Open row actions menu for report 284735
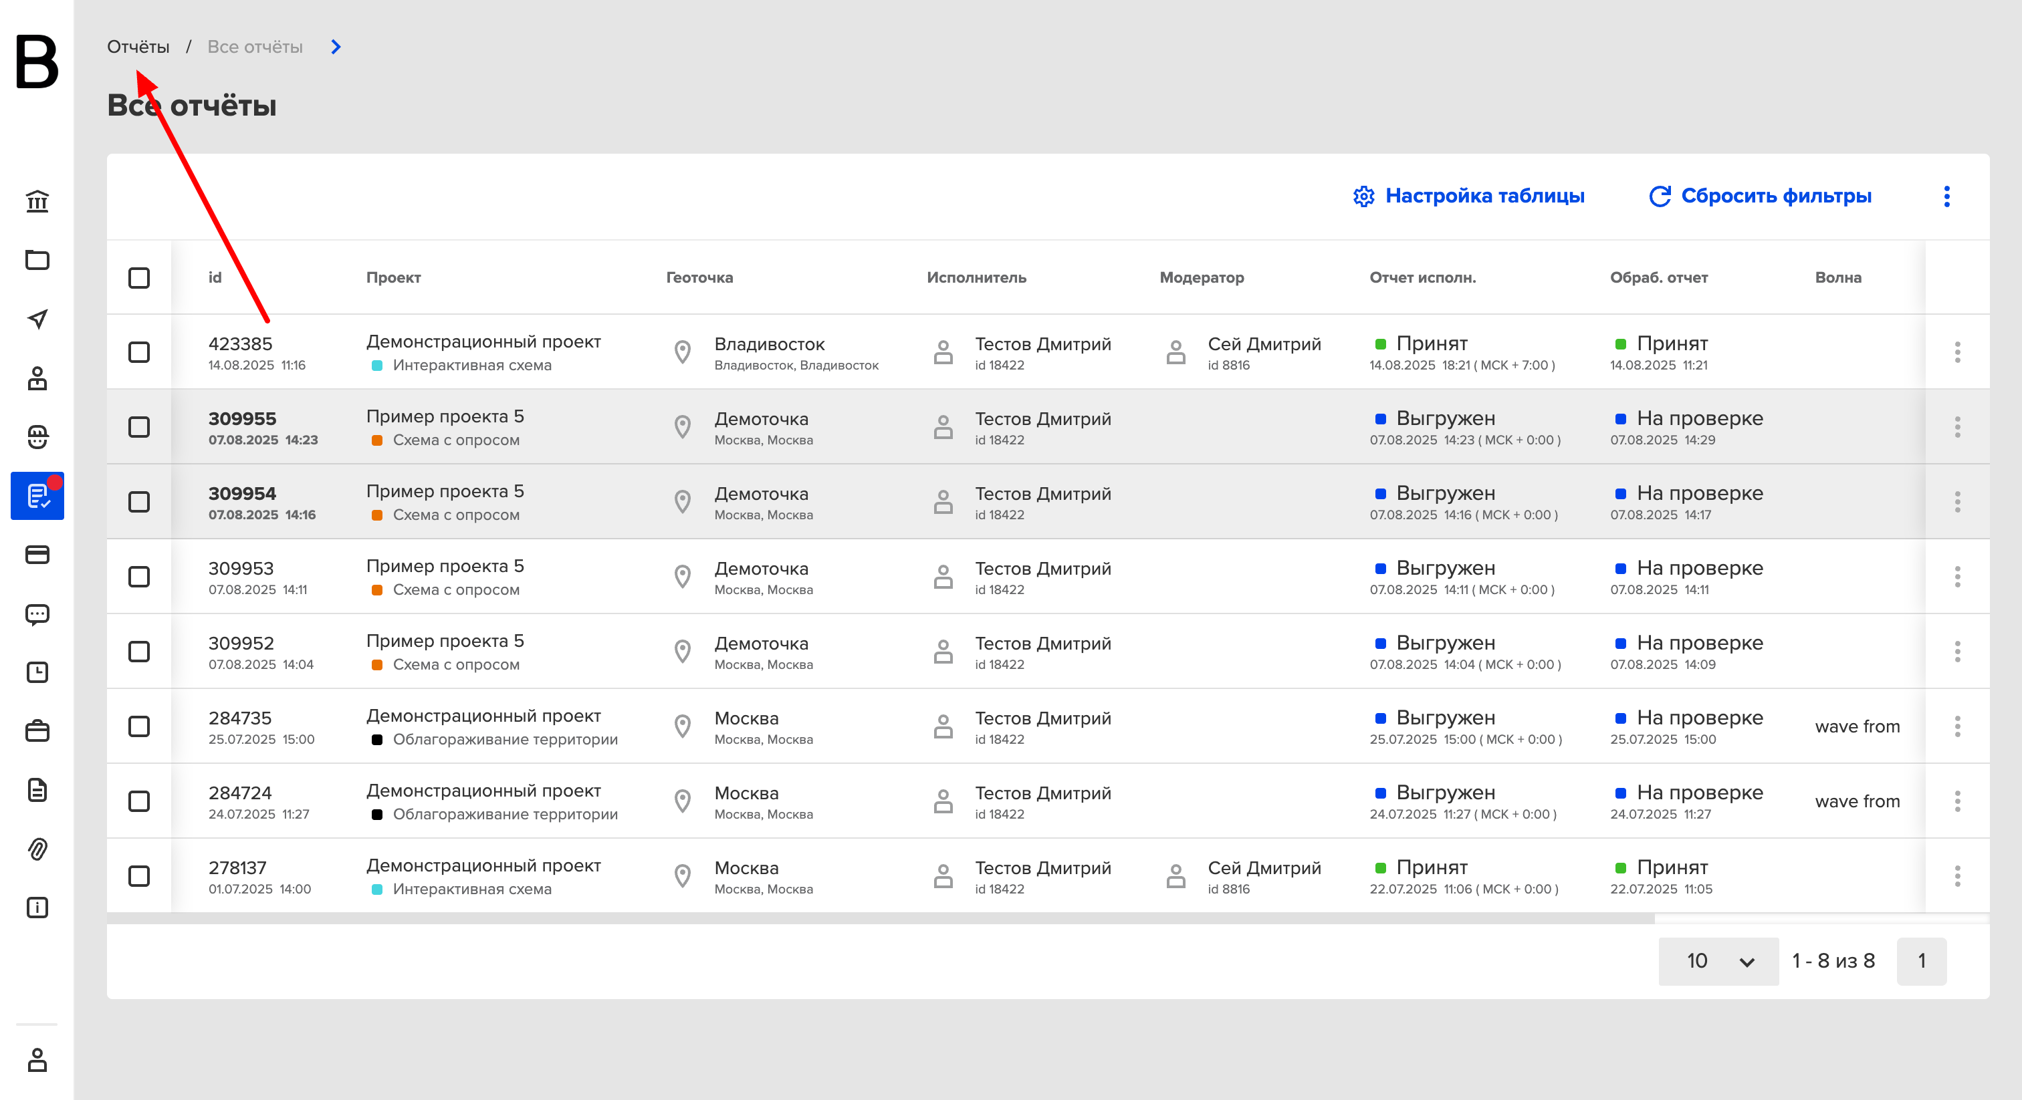 point(1957,726)
